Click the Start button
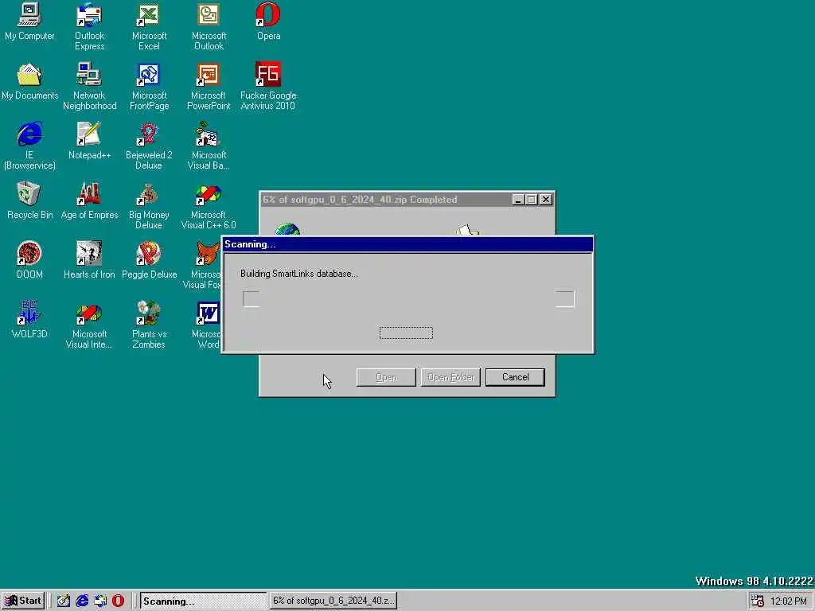 [23, 601]
